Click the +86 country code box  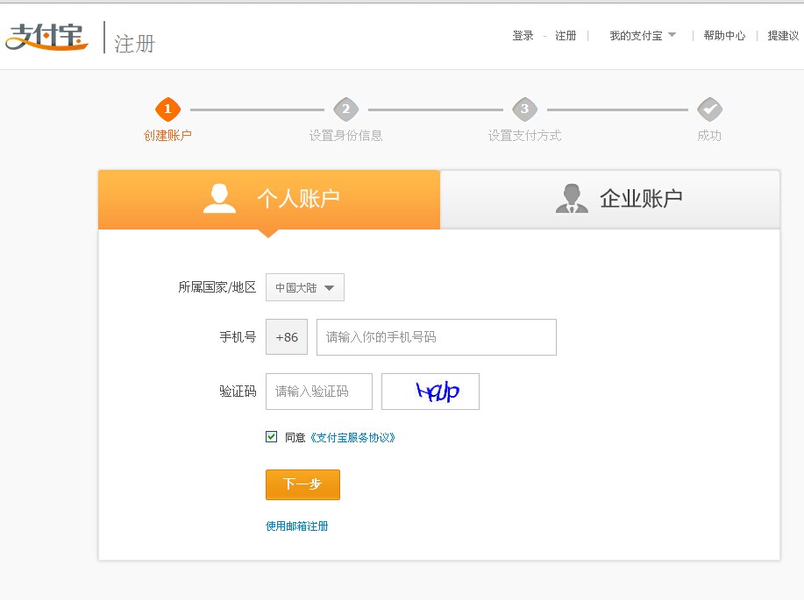[x=287, y=337]
